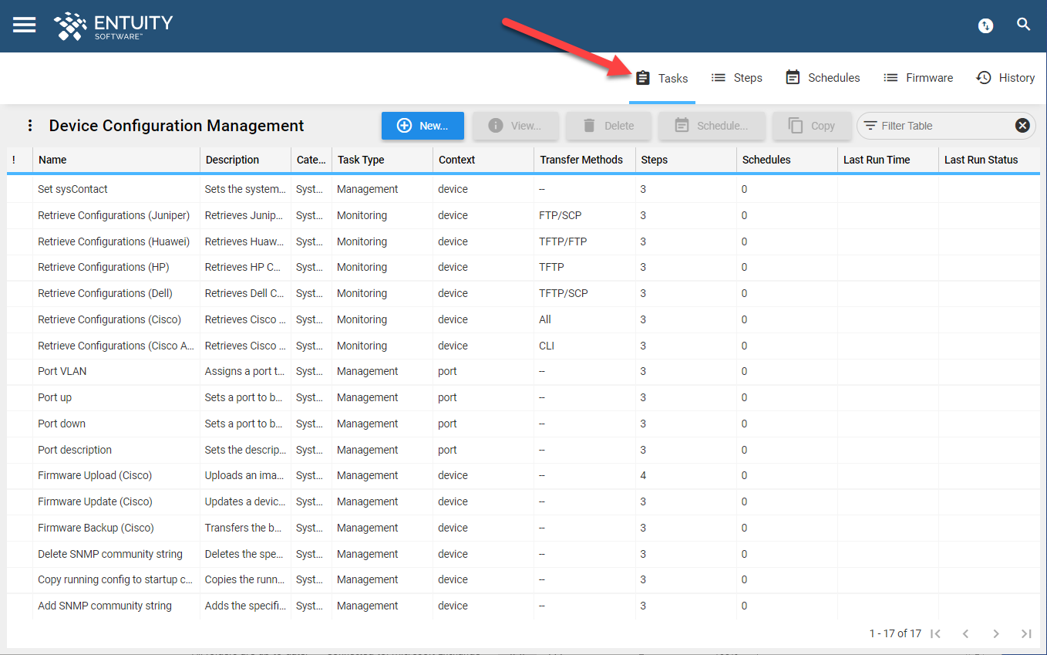Create a task using the New button
The height and width of the screenshot is (655, 1047).
coord(423,125)
